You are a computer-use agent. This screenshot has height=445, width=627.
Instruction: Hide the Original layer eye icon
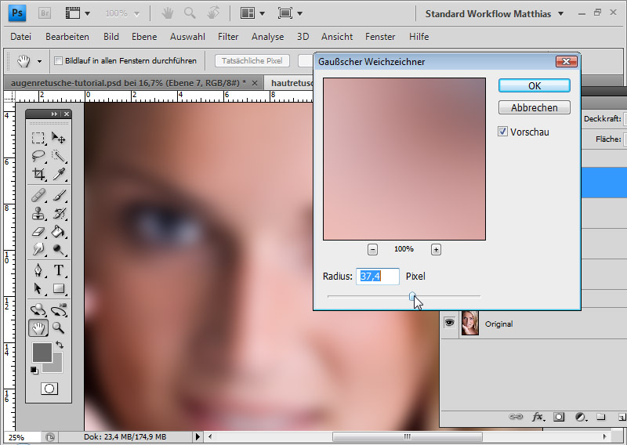pos(449,323)
